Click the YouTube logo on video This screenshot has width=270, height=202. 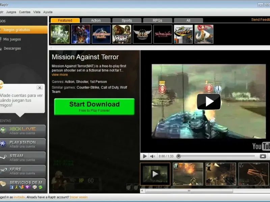261,146
